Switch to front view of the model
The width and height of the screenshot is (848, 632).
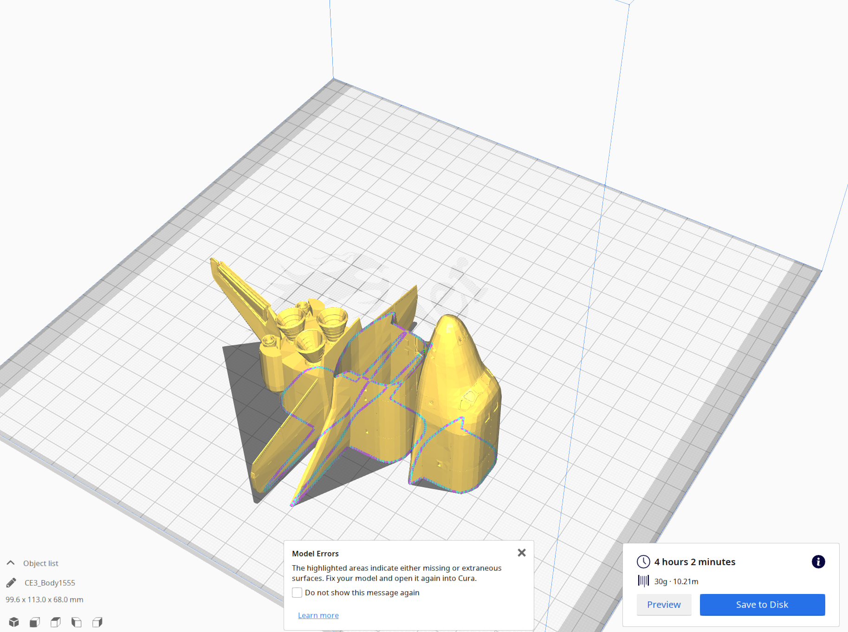(x=34, y=622)
